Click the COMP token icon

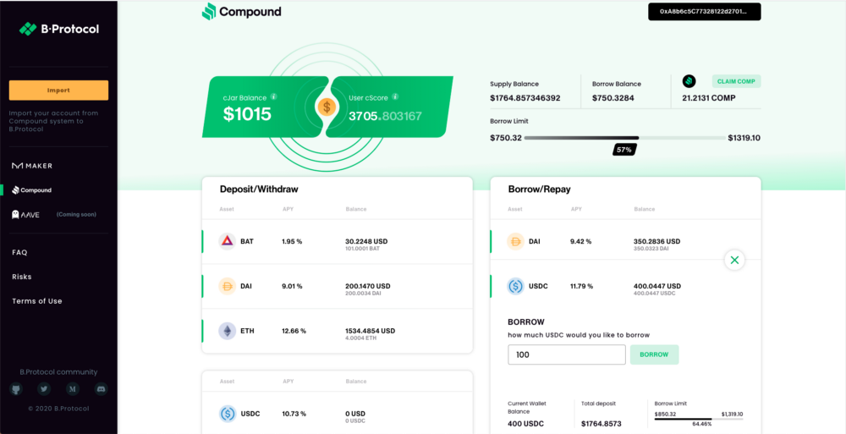pos(689,81)
